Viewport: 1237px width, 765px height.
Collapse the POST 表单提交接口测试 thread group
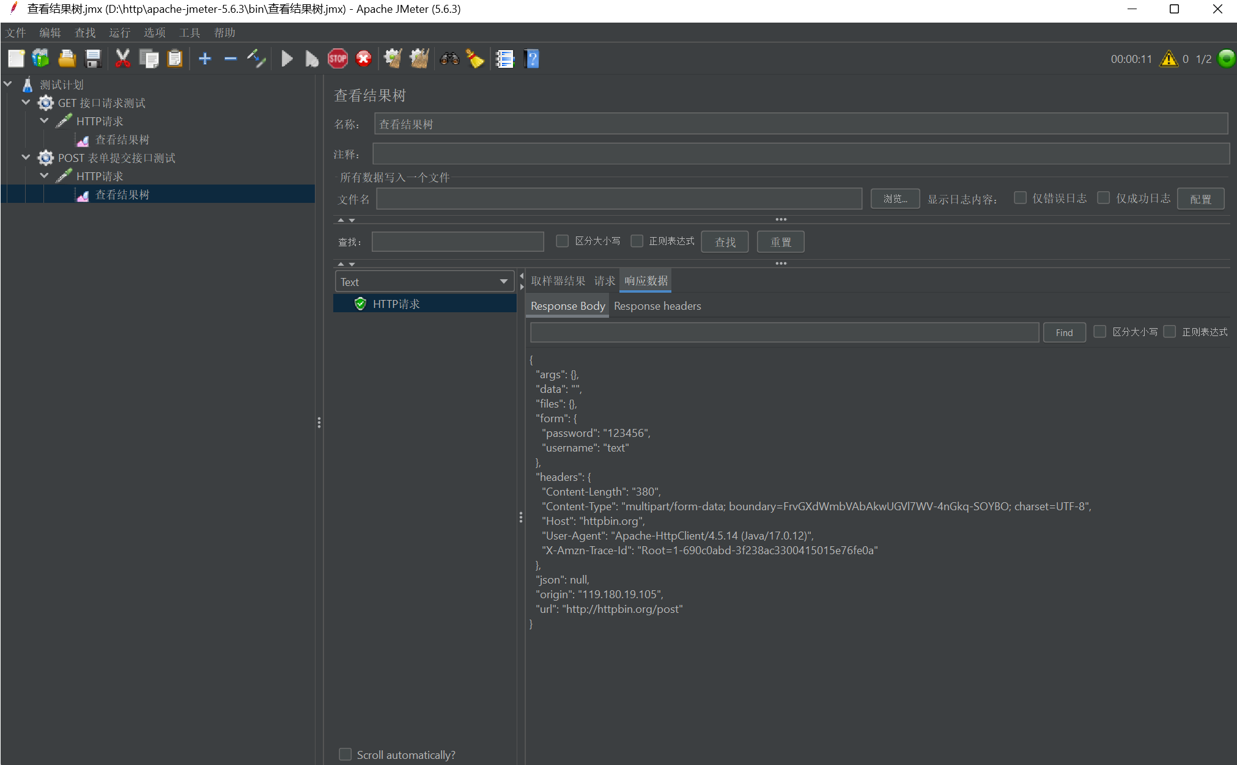point(26,158)
